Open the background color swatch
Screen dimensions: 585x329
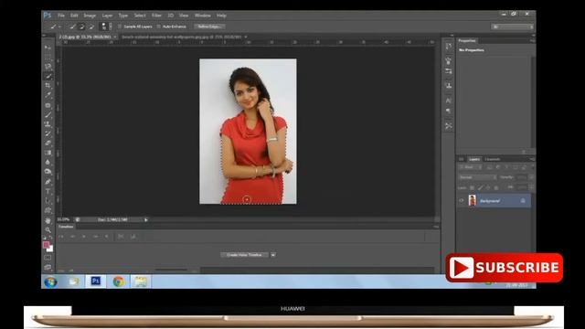click(50, 249)
